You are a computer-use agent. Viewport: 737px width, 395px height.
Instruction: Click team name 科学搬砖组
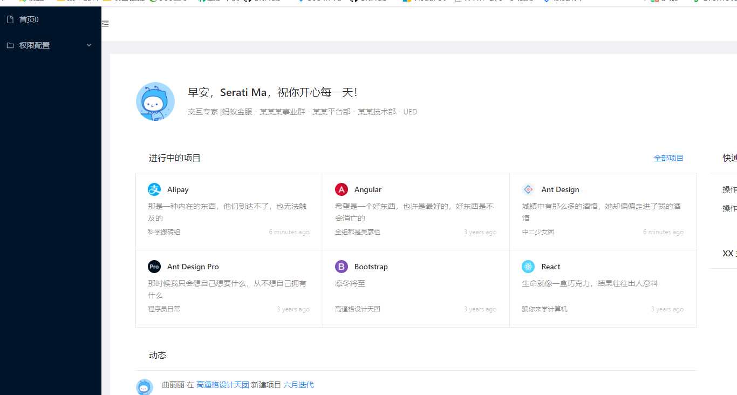[x=164, y=232]
